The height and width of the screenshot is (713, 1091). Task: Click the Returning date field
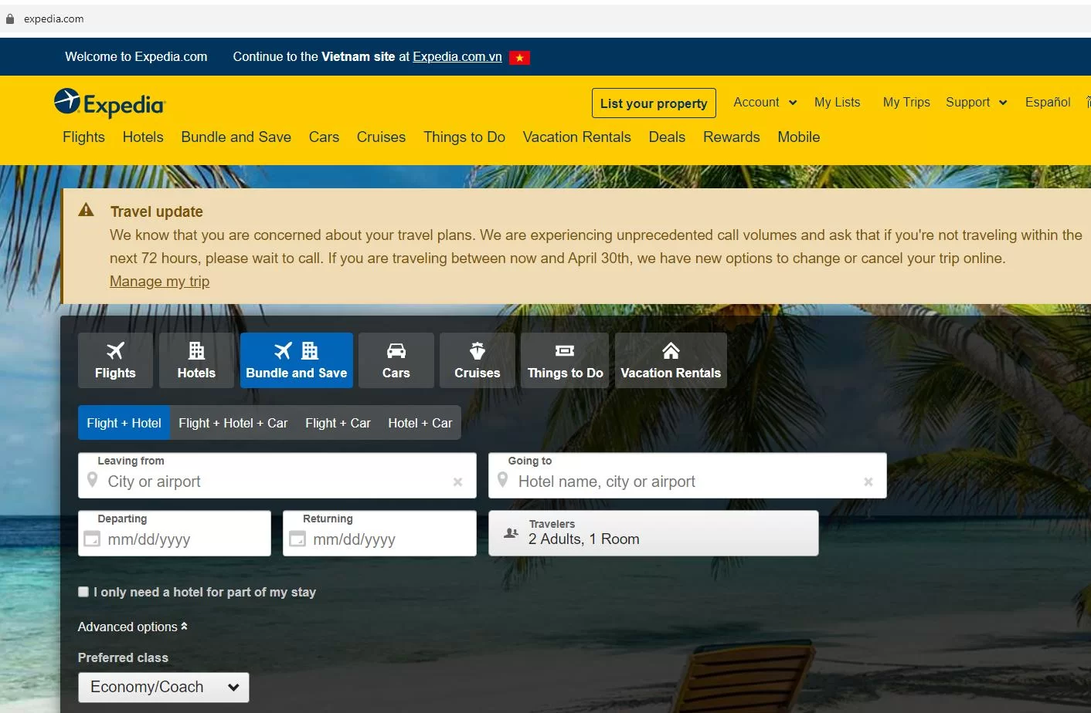pos(379,533)
